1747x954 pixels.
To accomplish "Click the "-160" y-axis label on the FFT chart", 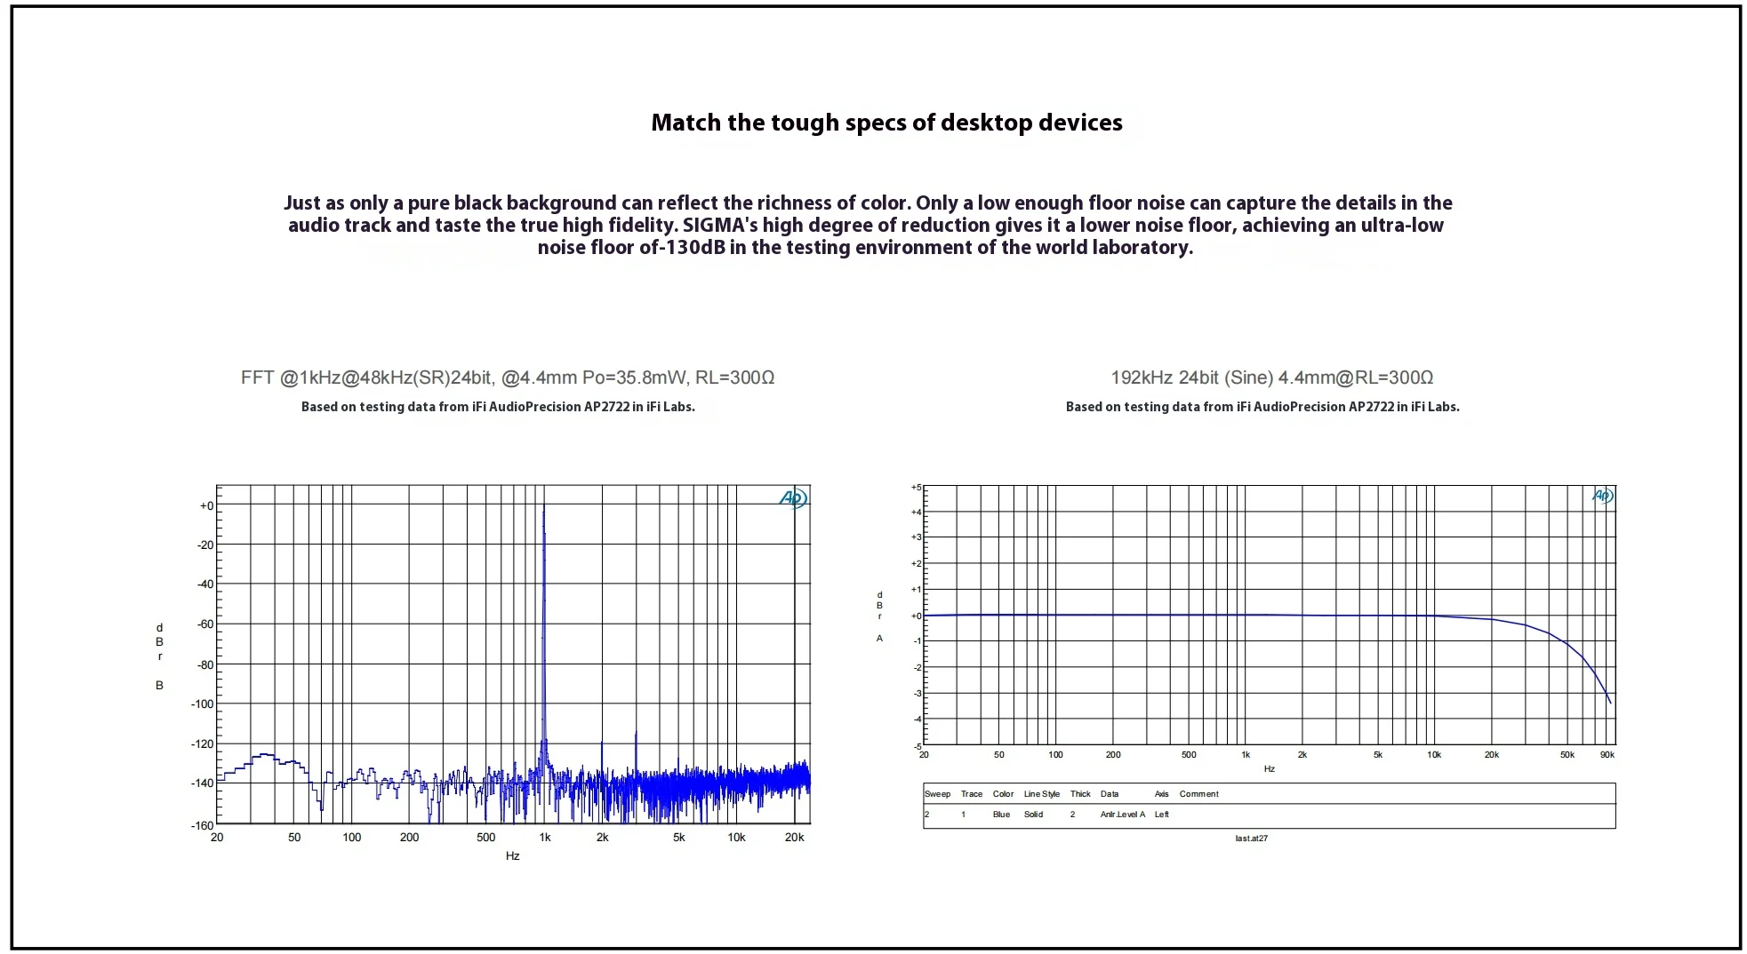I will [x=203, y=825].
